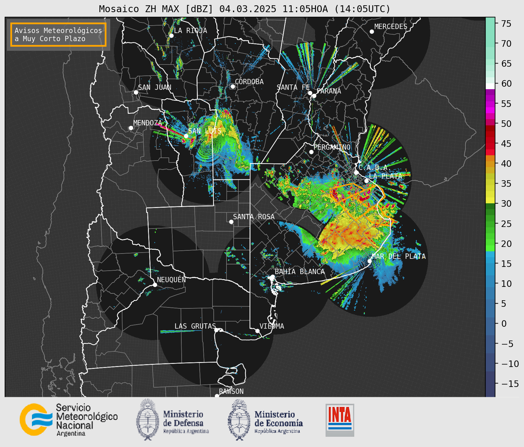Click the white 60 dBZ band on the scale

[x=490, y=86]
